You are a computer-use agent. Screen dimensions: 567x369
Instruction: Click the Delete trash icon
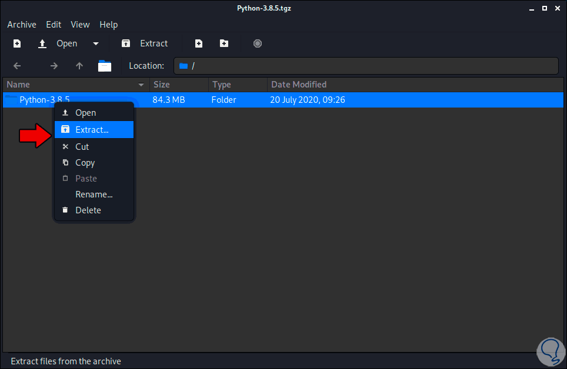pos(65,210)
